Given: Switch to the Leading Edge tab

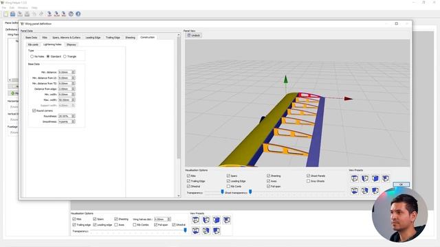Looking at the screenshot, I should 93,37.
